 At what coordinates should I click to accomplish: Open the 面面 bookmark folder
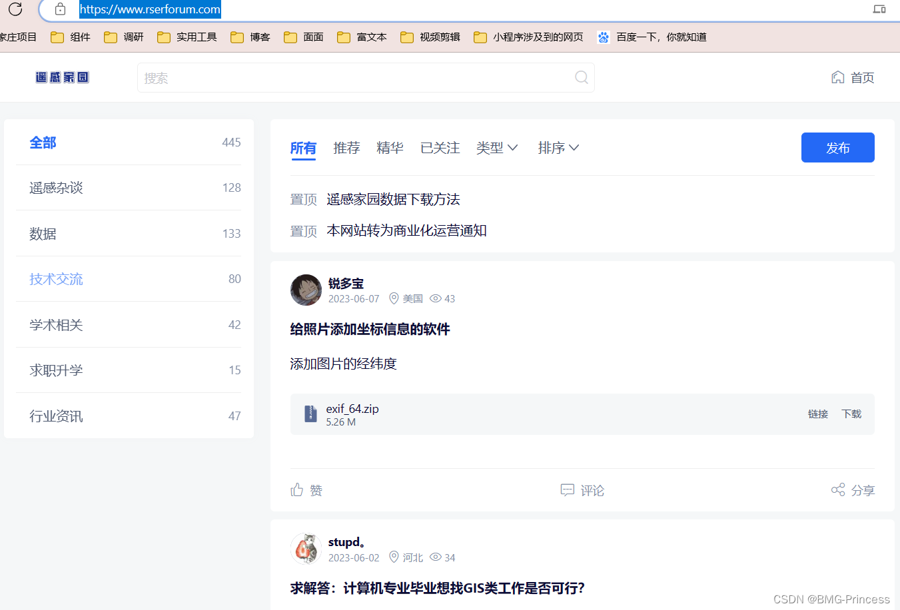(x=304, y=37)
